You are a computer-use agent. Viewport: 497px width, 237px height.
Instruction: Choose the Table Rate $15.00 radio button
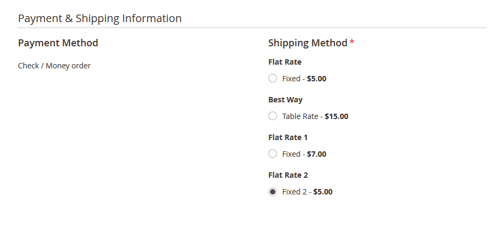coord(273,116)
